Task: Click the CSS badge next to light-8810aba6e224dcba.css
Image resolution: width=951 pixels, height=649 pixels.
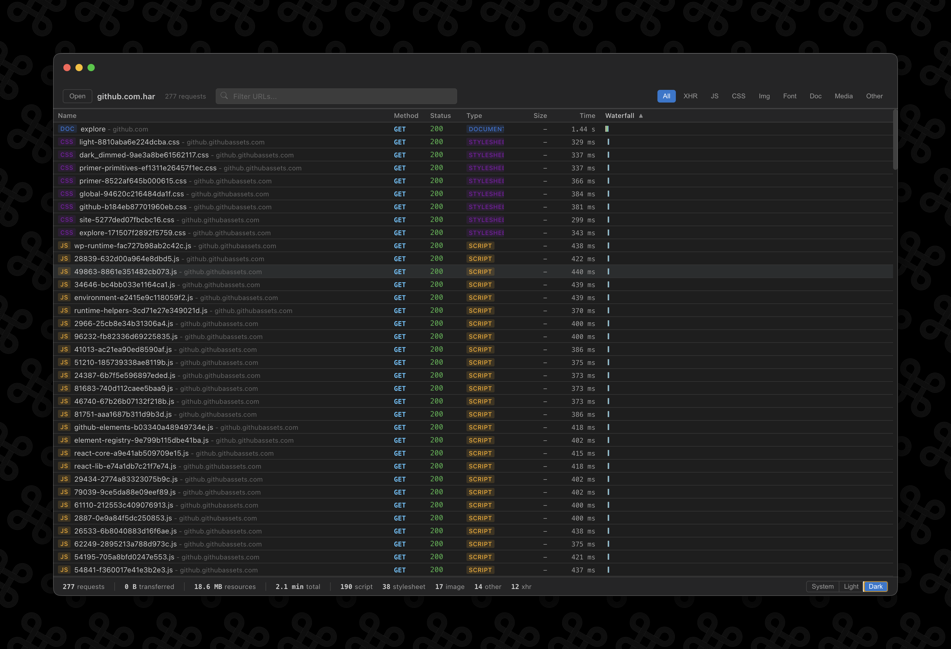Action: pyautogui.click(x=67, y=142)
